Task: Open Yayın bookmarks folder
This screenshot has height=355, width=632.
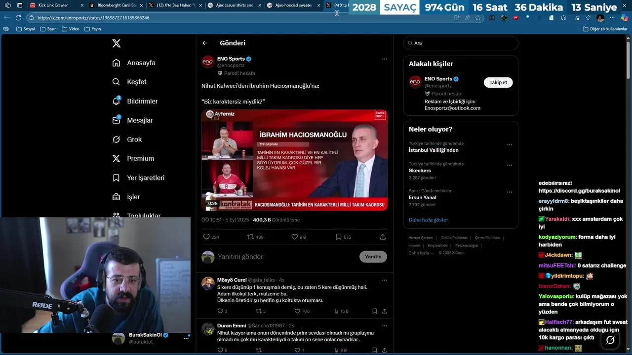Action: point(93,29)
